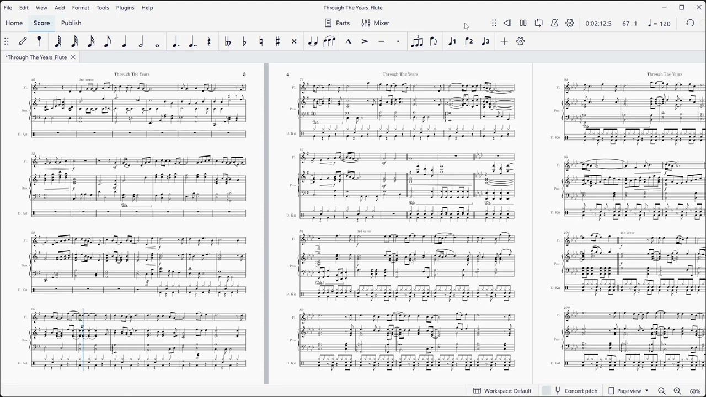The height and width of the screenshot is (397, 706).
Task: Close the Through The Years_Flute tab
Action: click(x=73, y=57)
